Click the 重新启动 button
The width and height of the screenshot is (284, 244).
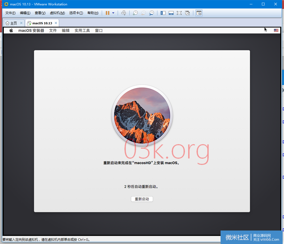(142, 199)
